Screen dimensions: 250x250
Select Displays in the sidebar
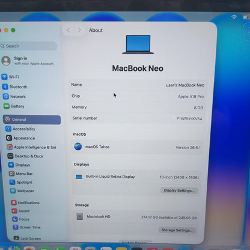(x=19, y=165)
